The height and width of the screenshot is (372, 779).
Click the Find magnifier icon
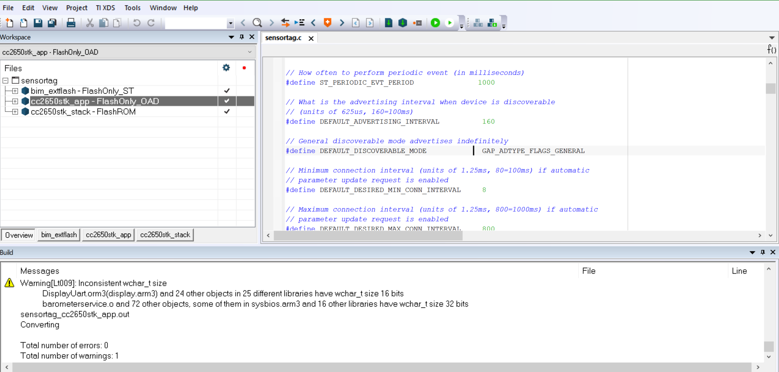click(257, 23)
